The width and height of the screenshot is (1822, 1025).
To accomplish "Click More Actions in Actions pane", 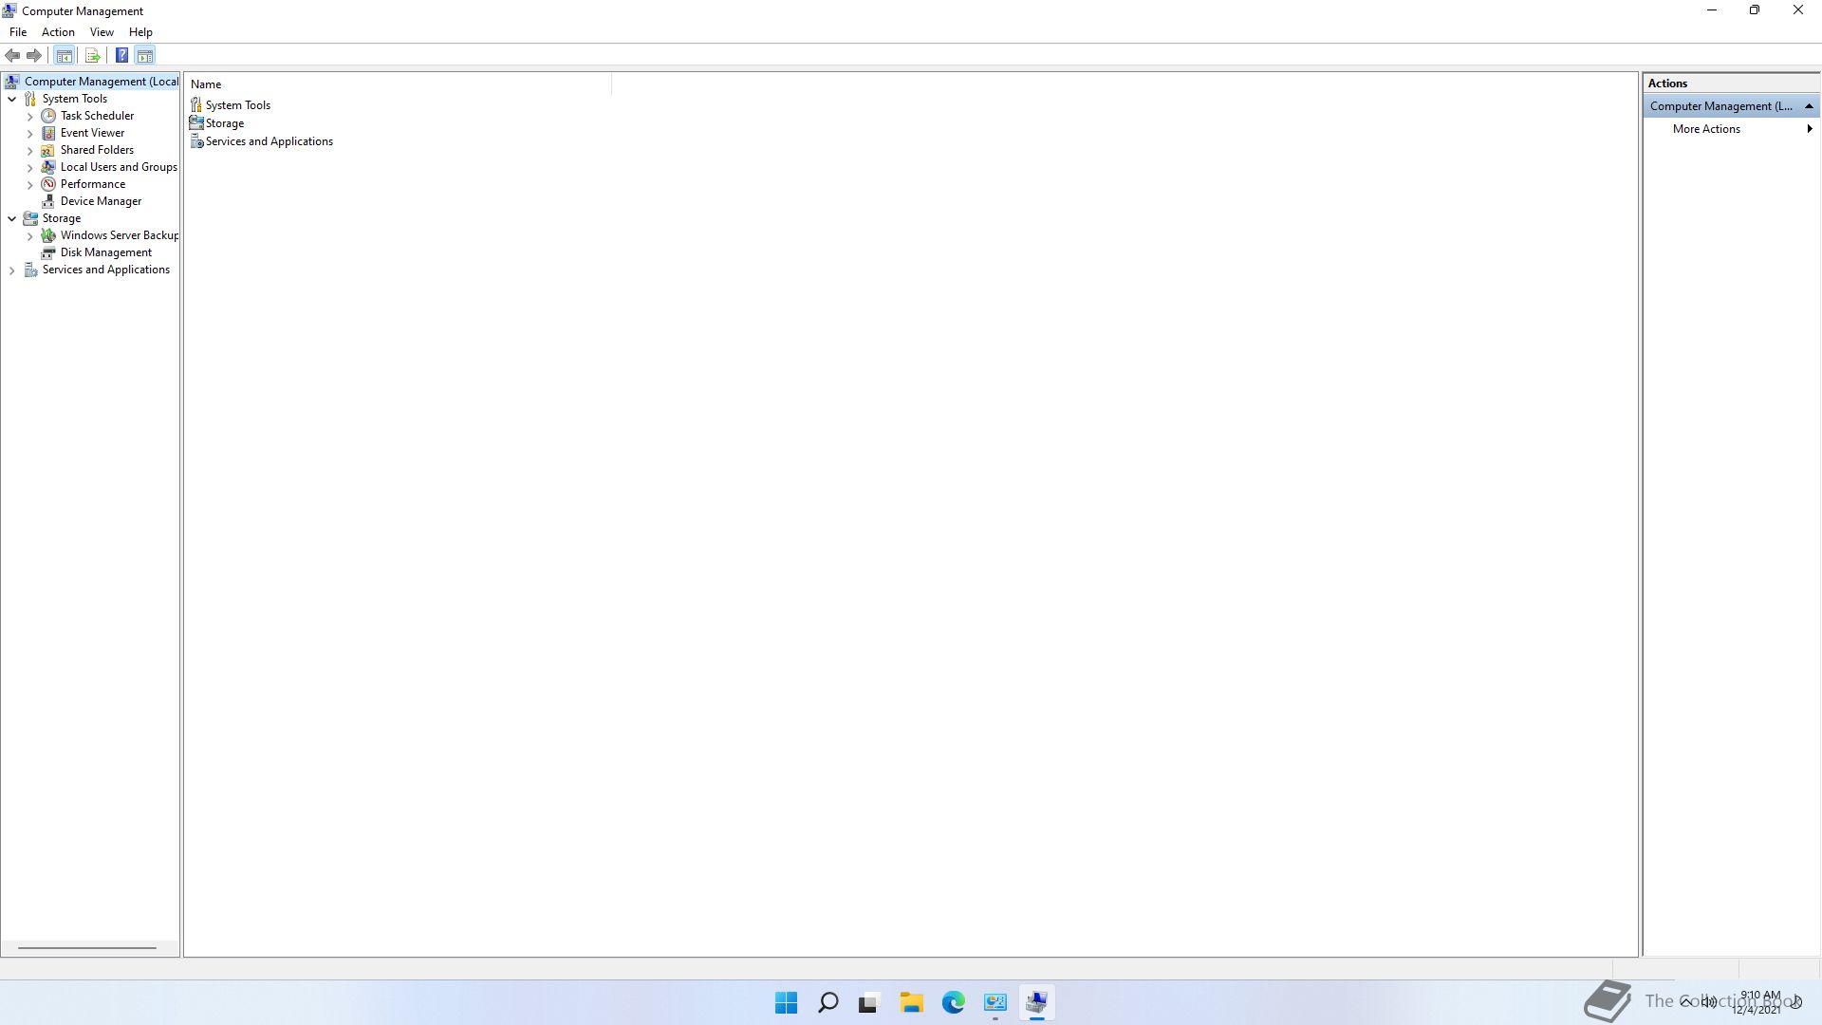I will point(1705,129).
